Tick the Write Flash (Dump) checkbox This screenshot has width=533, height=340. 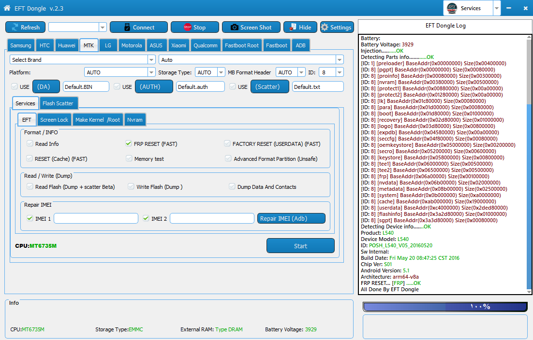[x=131, y=186]
